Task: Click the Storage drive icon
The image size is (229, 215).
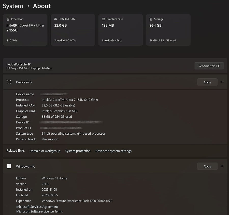Action: point(151,19)
